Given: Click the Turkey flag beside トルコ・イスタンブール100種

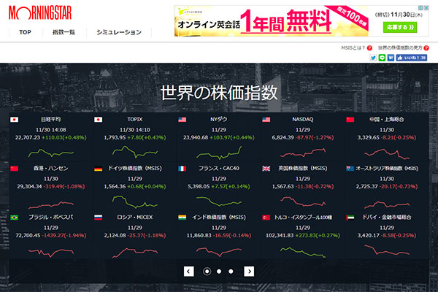Looking at the screenshot, I should point(266,218).
